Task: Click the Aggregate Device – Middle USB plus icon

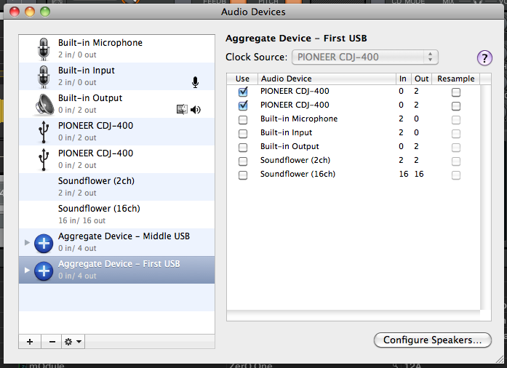Action: pyautogui.click(x=44, y=243)
